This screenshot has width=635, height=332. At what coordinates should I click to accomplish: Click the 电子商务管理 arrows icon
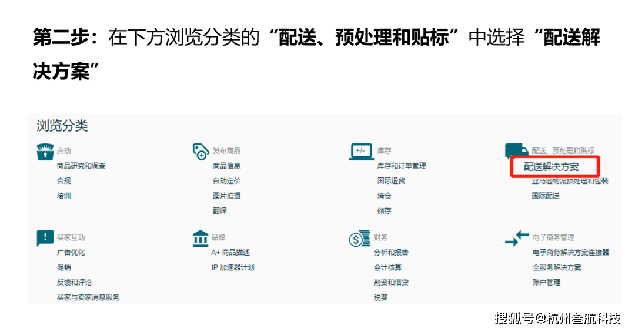tap(517, 238)
